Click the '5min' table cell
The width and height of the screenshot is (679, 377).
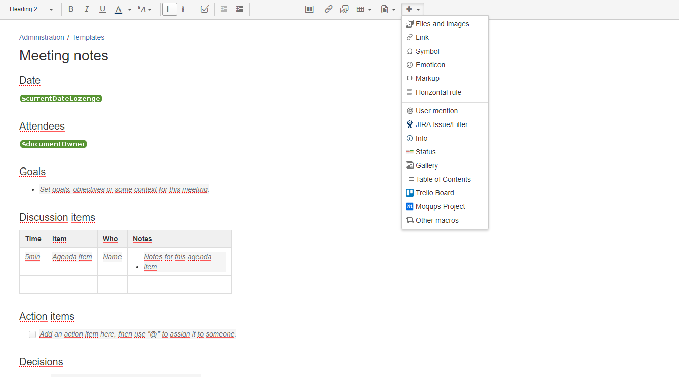pyautogui.click(x=33, y=262)
